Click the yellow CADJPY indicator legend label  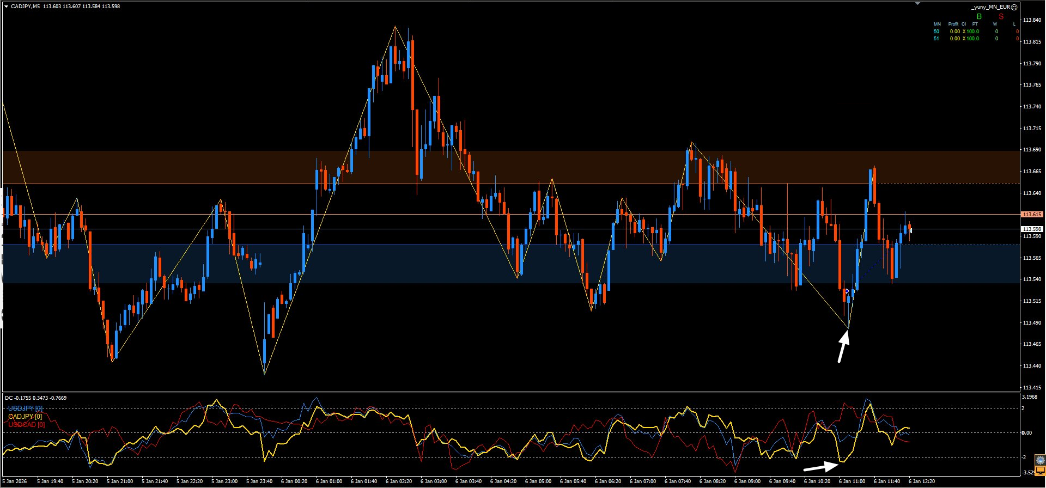[25, 416]
